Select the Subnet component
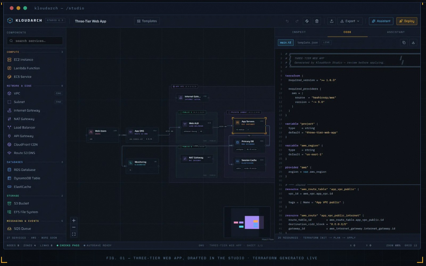The width and height of the screenshot is (426, 266). pos(35,102)
